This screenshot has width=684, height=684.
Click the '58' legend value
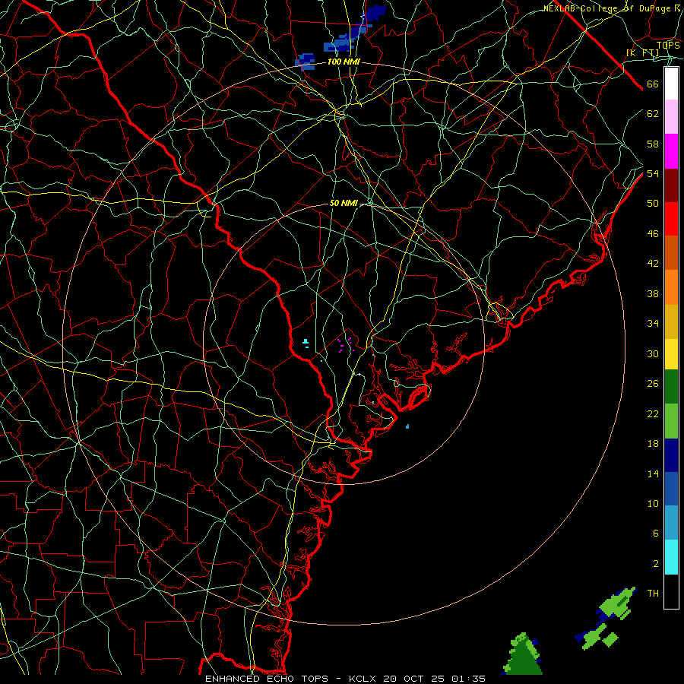653,144
